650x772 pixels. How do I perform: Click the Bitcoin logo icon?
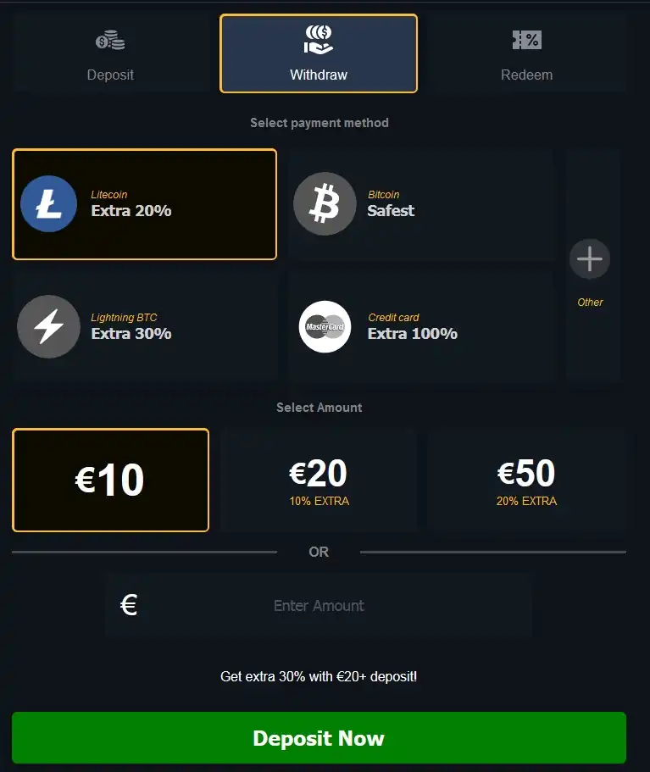click(325, 204)
